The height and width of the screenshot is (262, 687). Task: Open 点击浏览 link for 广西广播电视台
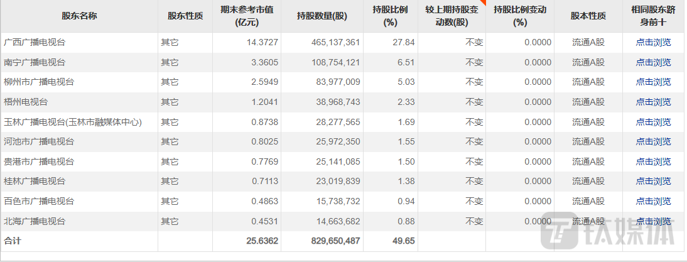(653, 43)
